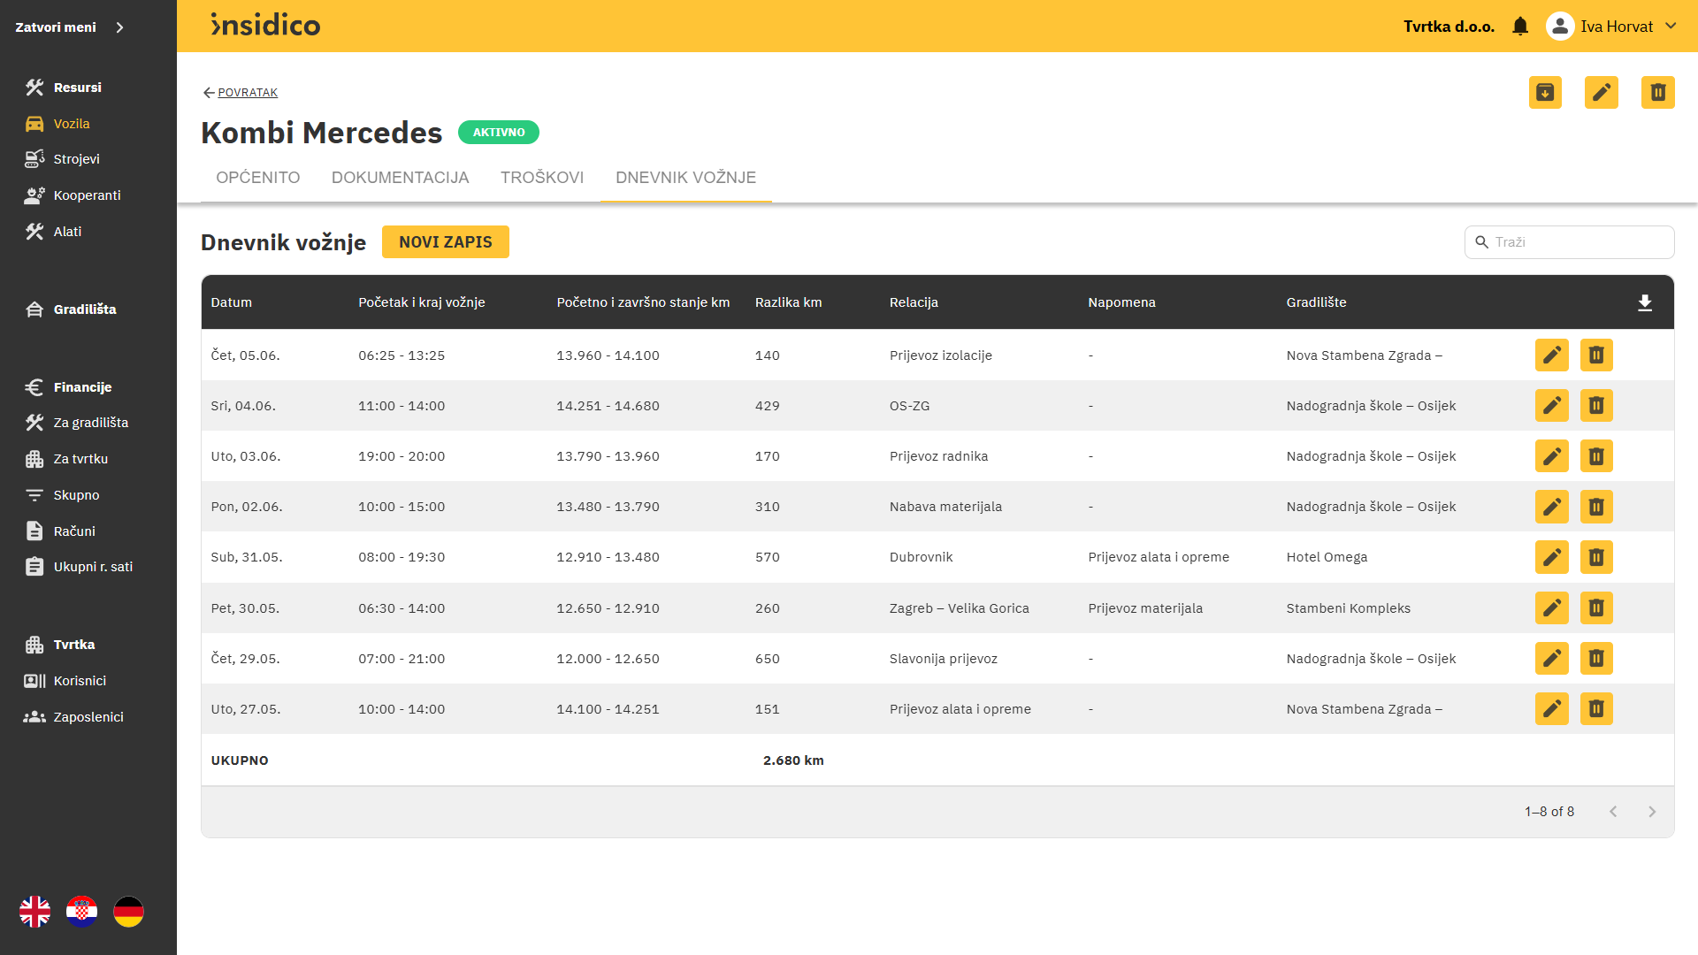This screenshot has height=955, width=1698.
Task: Click the notifications bell icon
Action: [x=1520, y=27]
